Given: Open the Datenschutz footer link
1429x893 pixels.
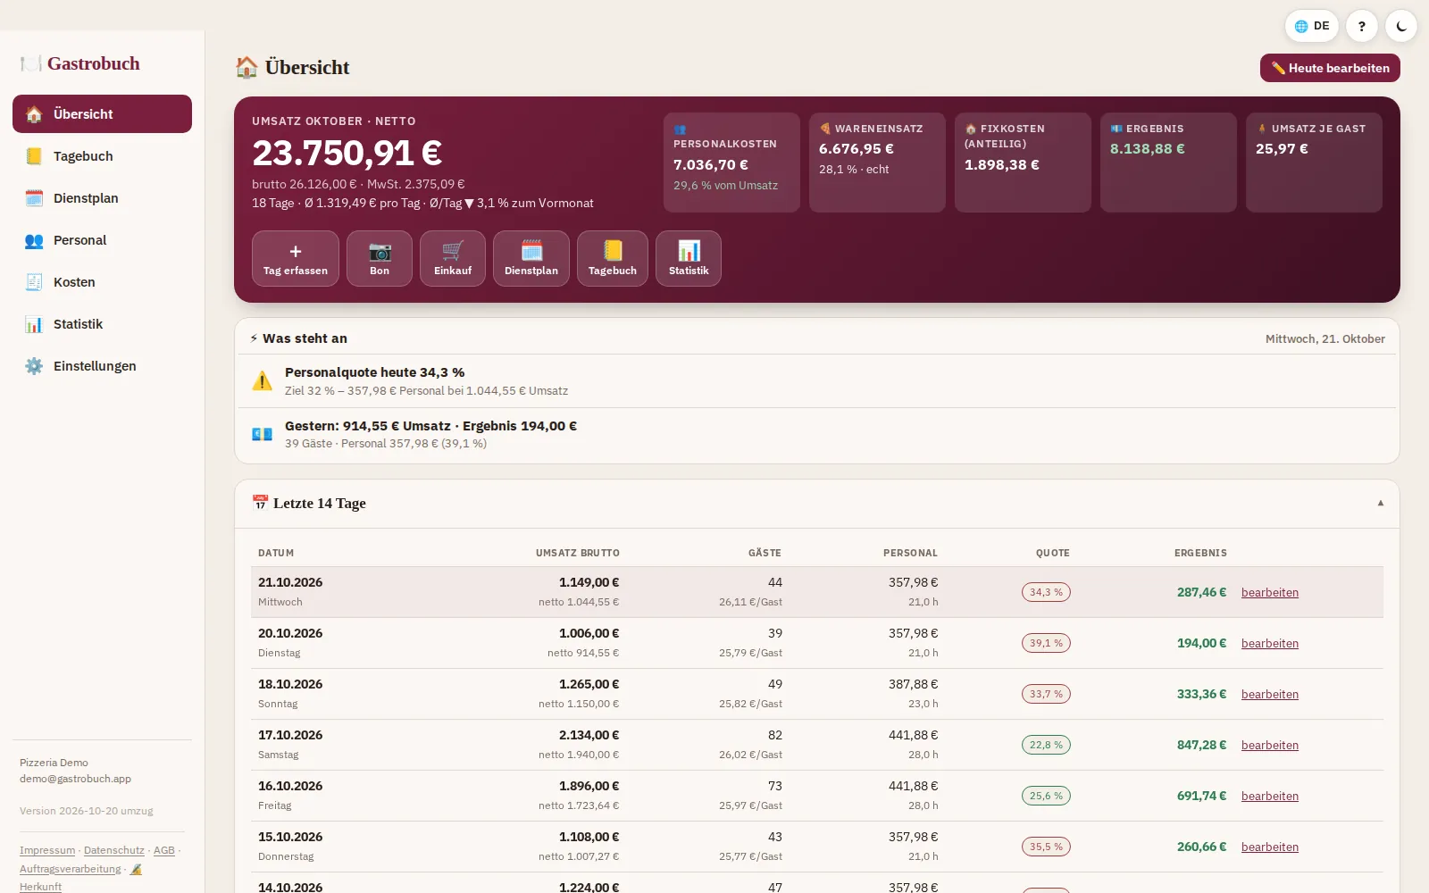Looking at the screenshot, I should pos(113,850).
